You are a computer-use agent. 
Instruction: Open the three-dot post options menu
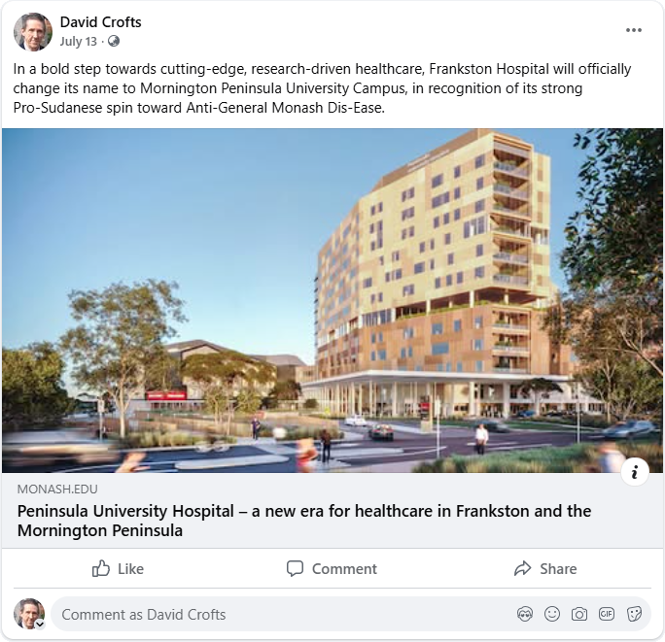tap(634, 30)
